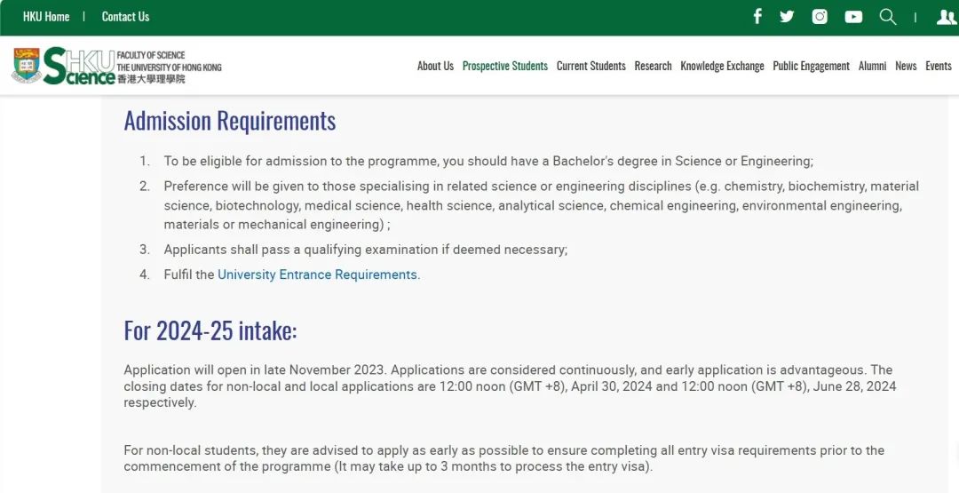Click the search magnifier icon

(x=888, y=17)
